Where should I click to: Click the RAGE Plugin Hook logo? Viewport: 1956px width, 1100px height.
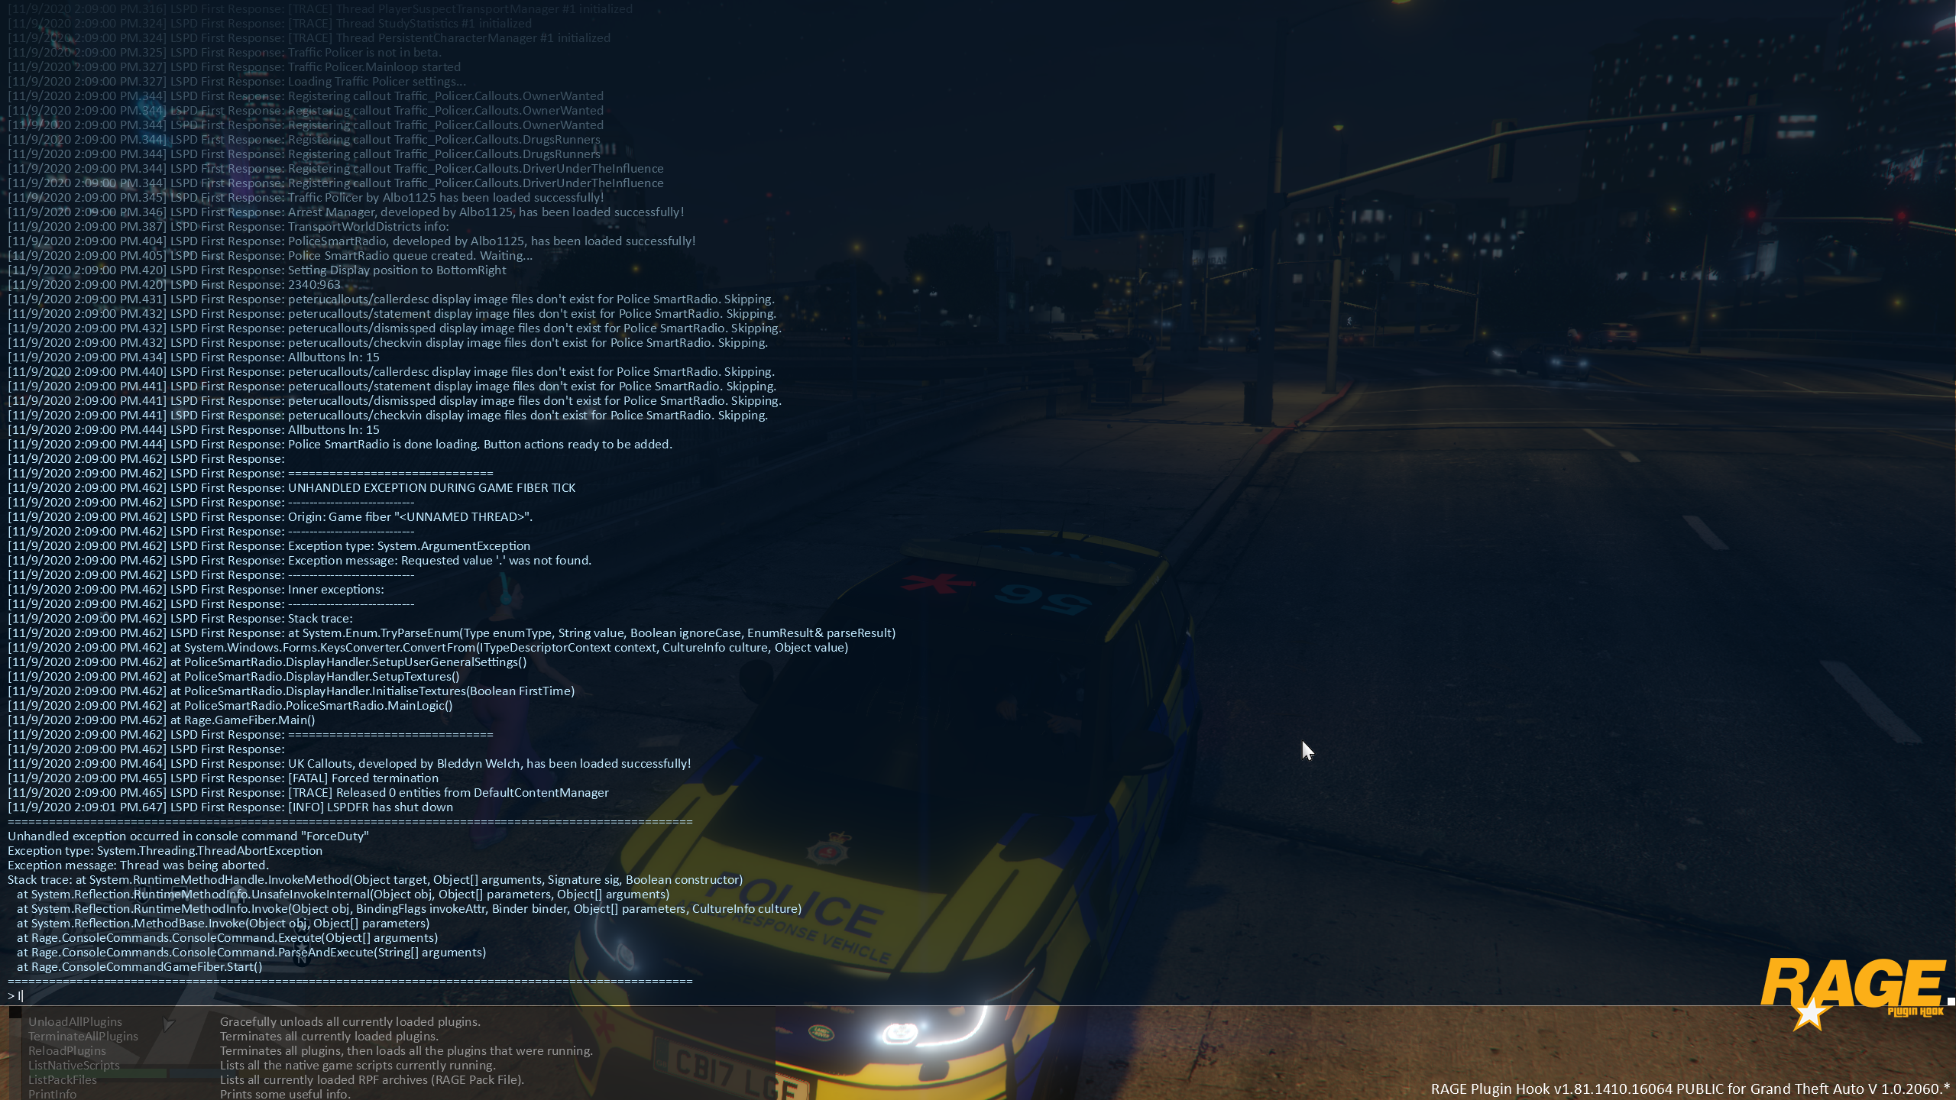(x=1852, y=988)
